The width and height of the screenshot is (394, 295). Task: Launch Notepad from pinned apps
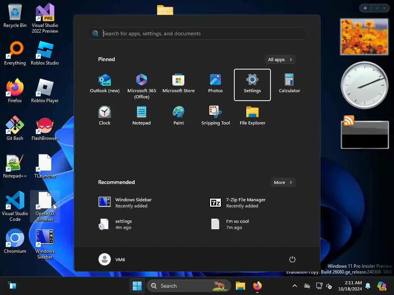tap(142, 116)
